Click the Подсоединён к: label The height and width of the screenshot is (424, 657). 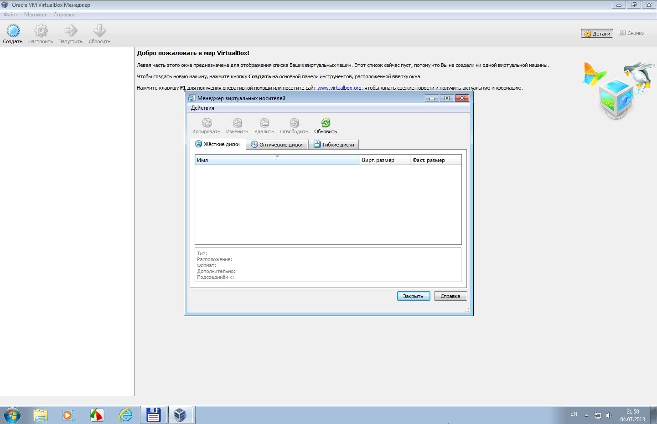[x=215, y=277]
